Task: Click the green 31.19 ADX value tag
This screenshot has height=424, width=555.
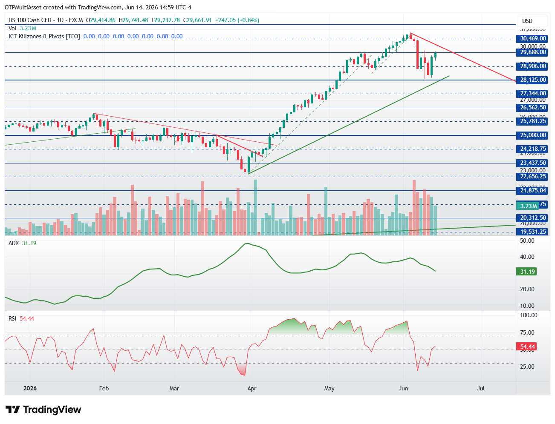Action: tap(527, 272)
